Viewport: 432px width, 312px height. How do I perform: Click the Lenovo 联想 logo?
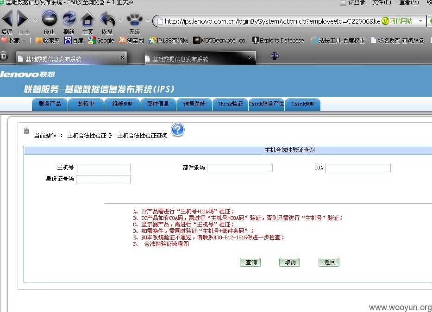coord(28,74)
